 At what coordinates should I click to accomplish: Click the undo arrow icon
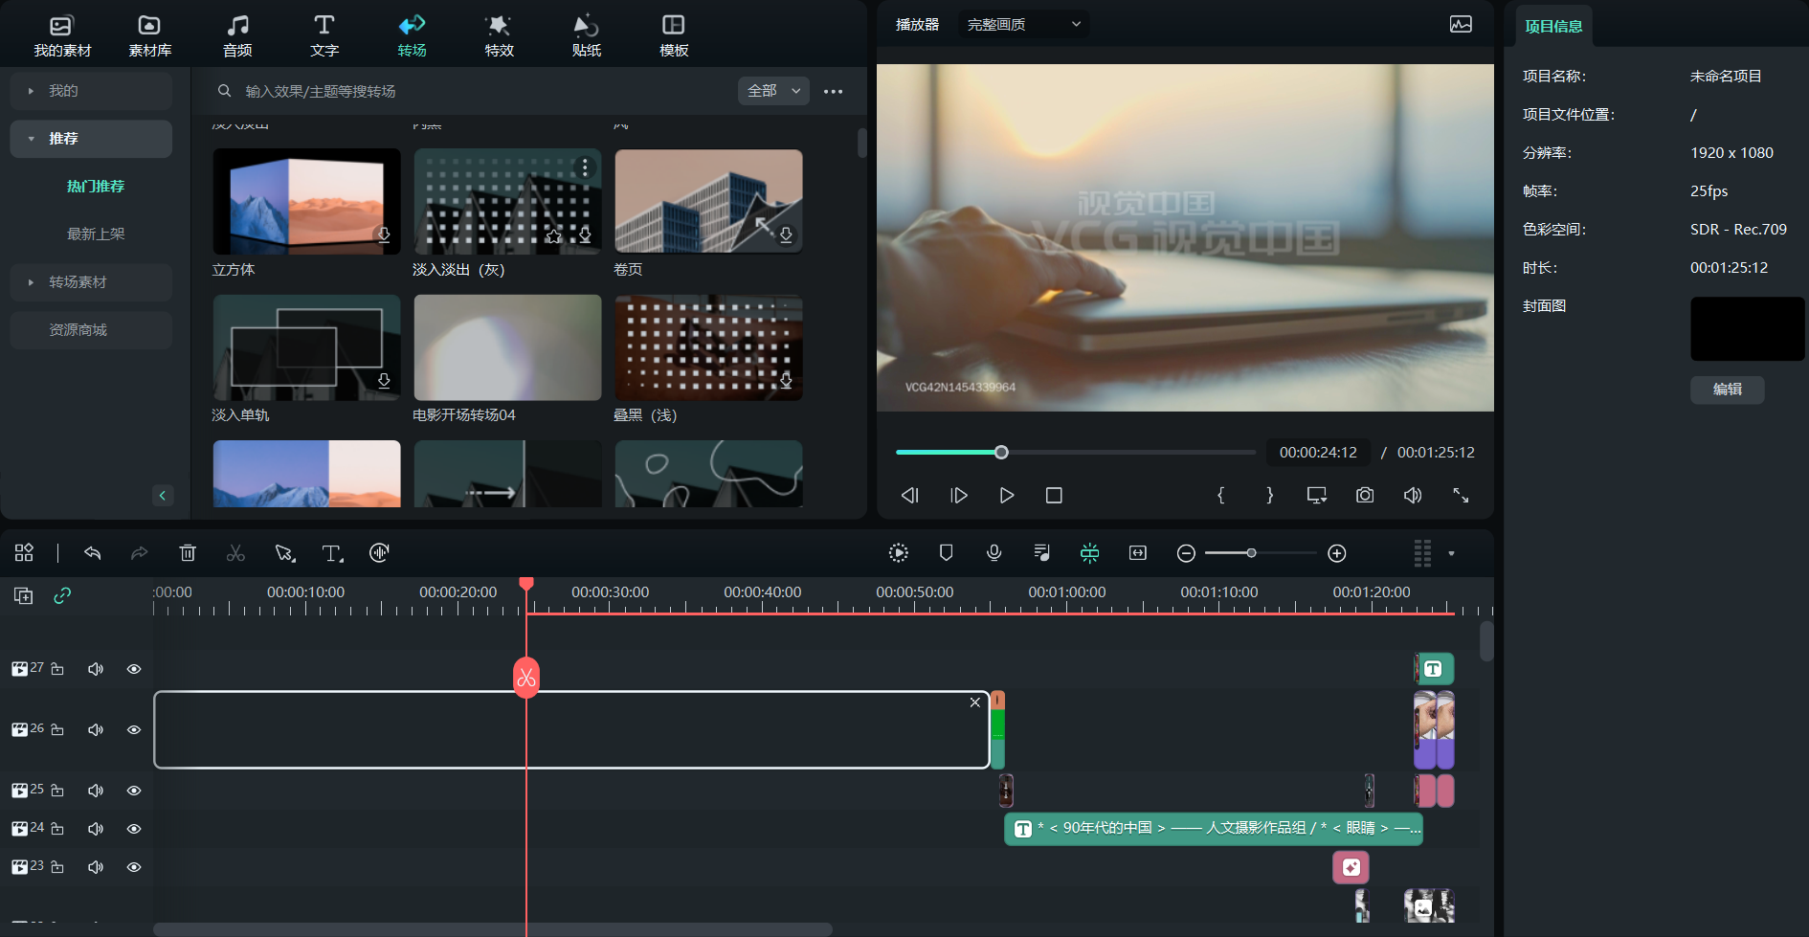(x=93, y=553)
